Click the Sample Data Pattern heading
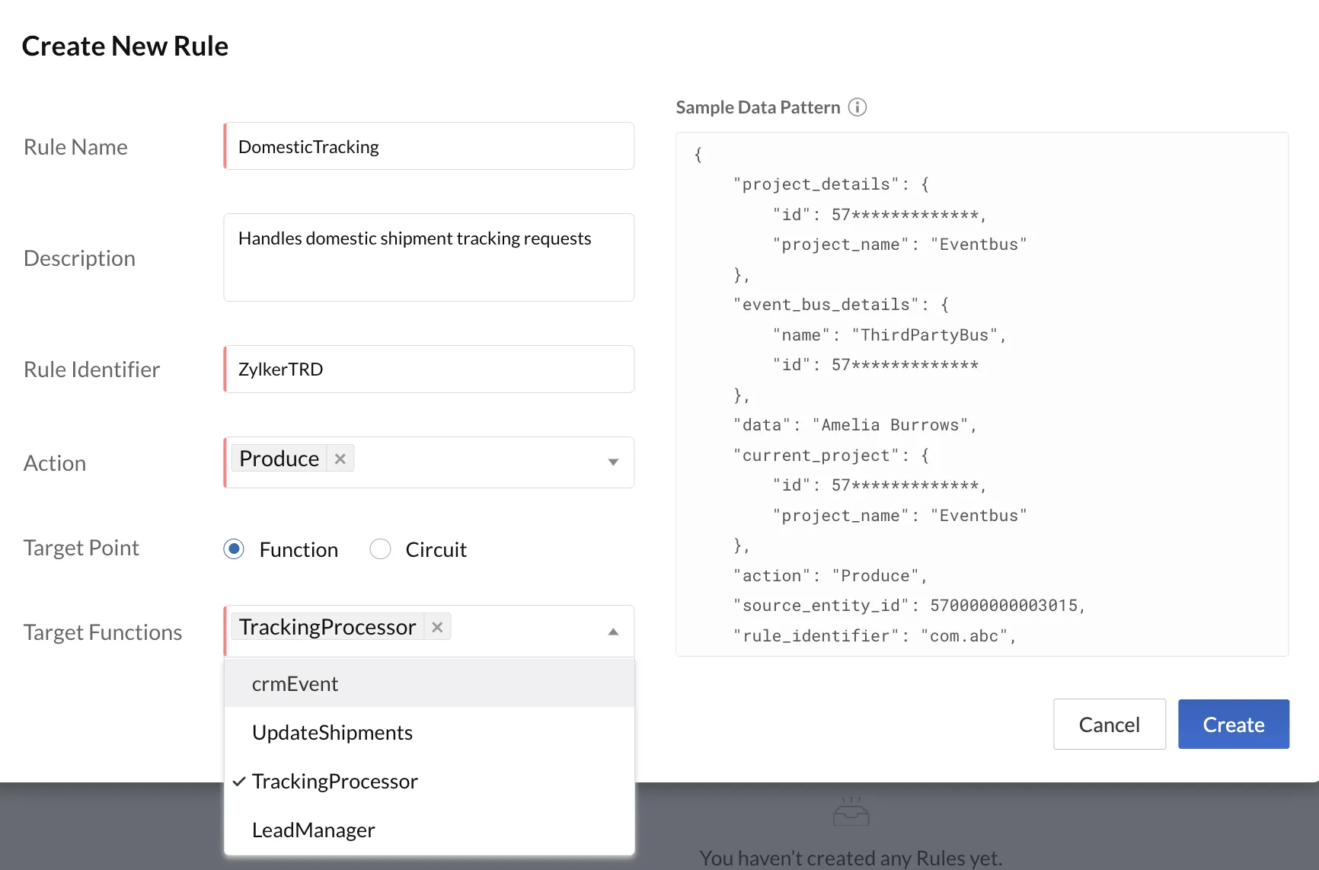The image size is (1319, 870). (x=758, y=107)
